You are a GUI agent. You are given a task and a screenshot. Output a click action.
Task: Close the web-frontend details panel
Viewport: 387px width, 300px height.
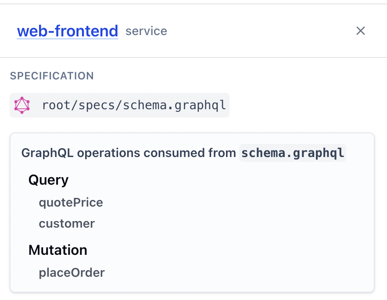tap(360, 31)
